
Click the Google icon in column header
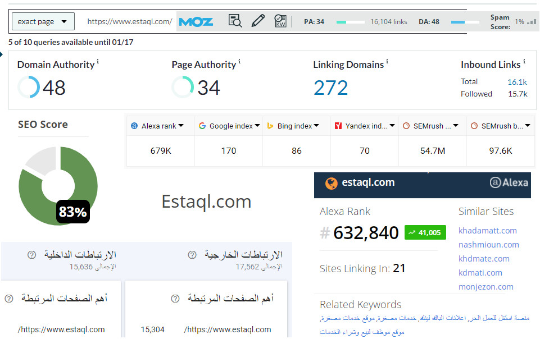pos(202,126)
